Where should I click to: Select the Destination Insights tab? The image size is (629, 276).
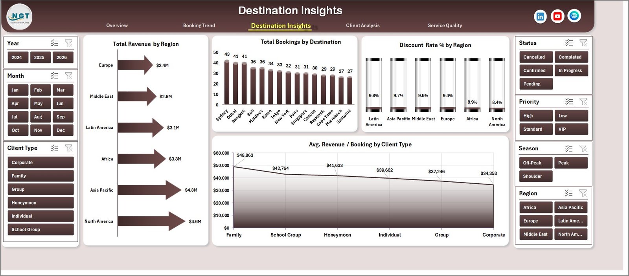click(281, 26)
